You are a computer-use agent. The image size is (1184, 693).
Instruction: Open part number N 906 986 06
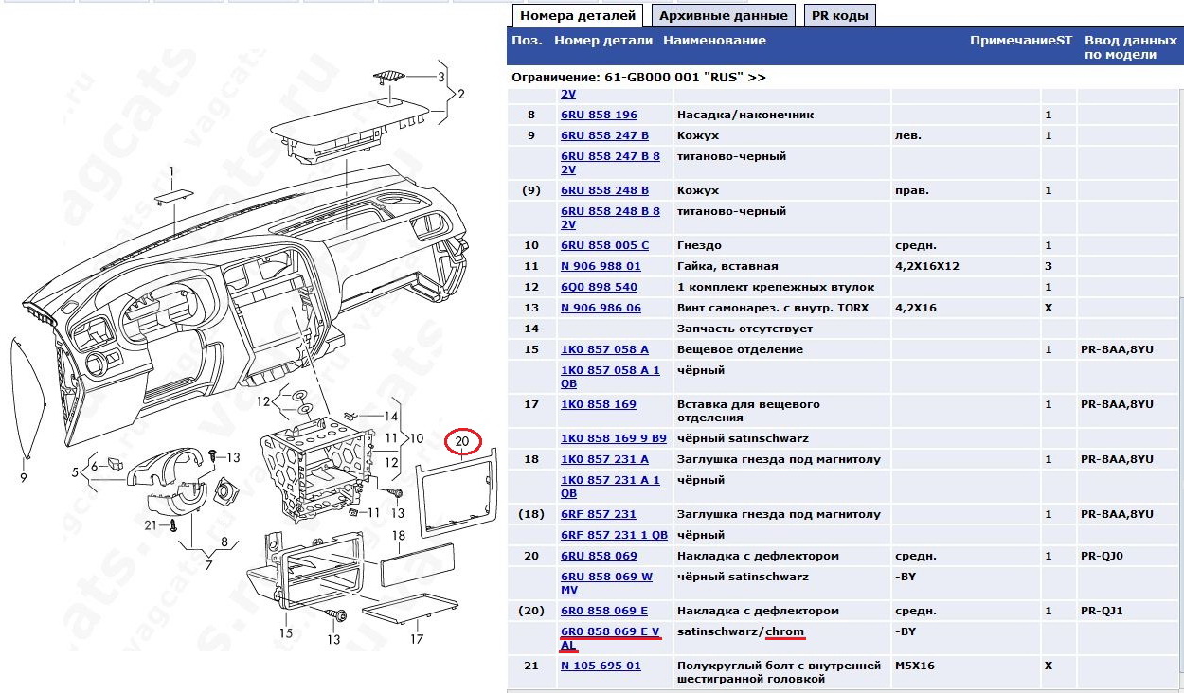point(601,308)
